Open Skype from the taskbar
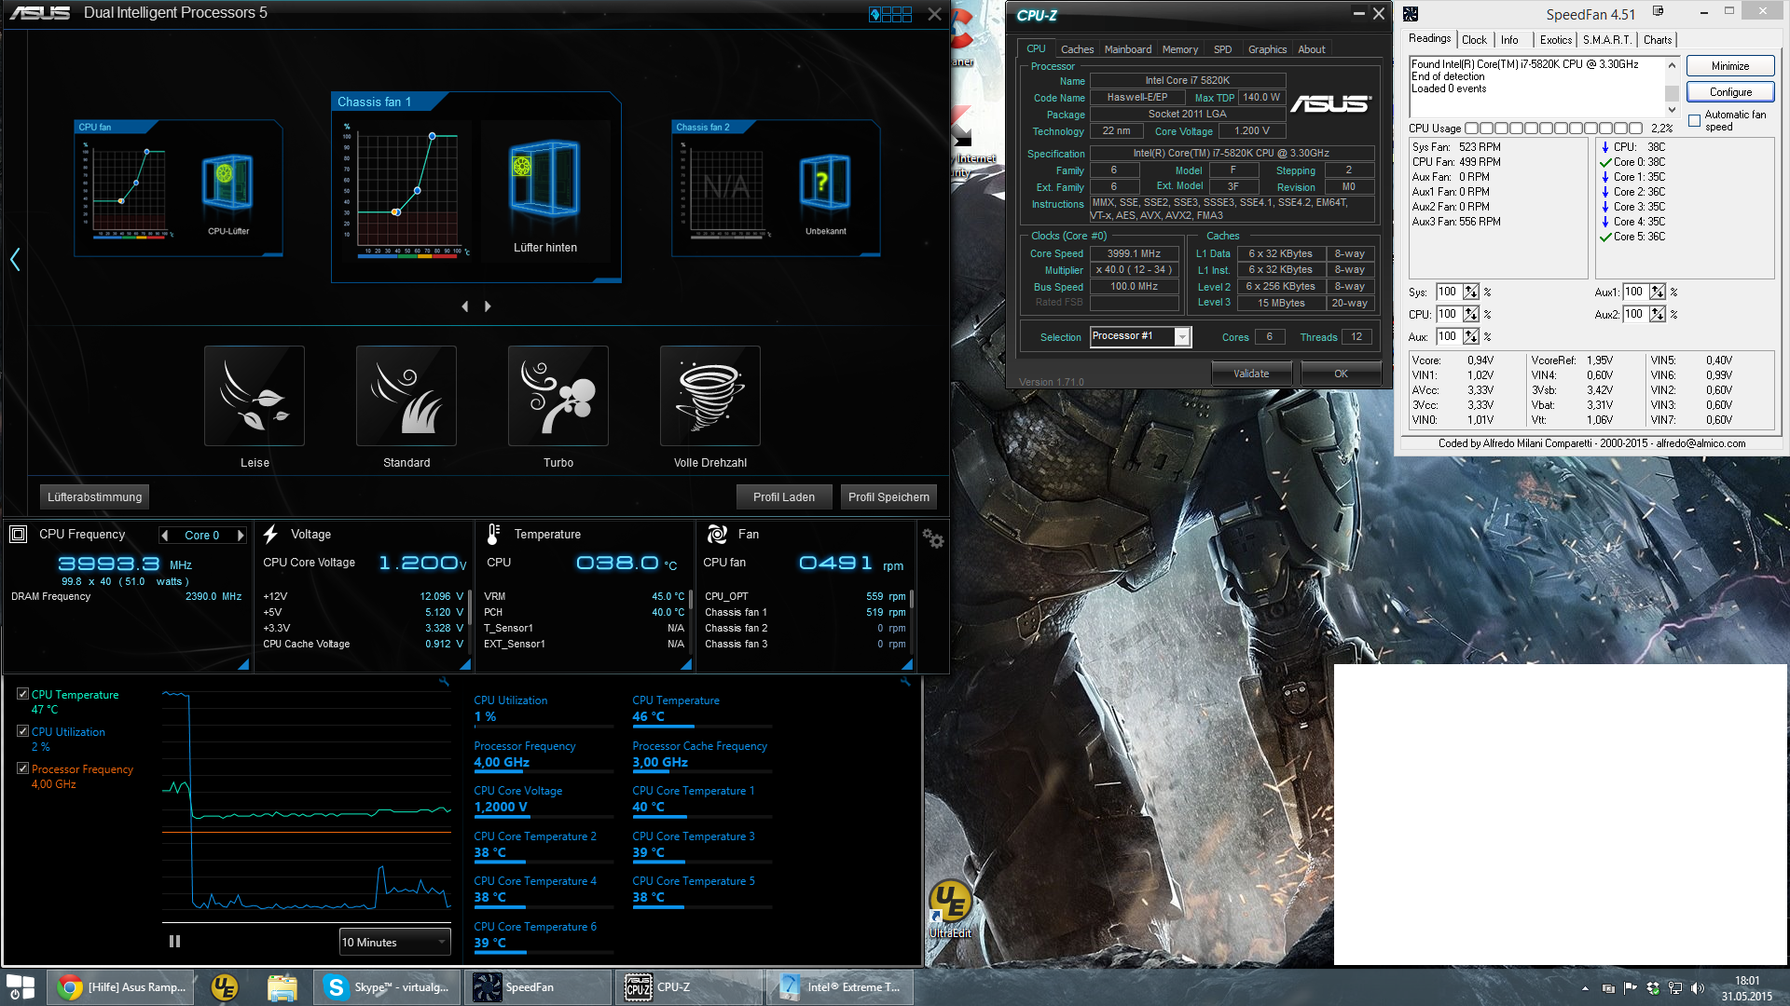The height and width of the screenshot is (1006, 1790). 387,987
